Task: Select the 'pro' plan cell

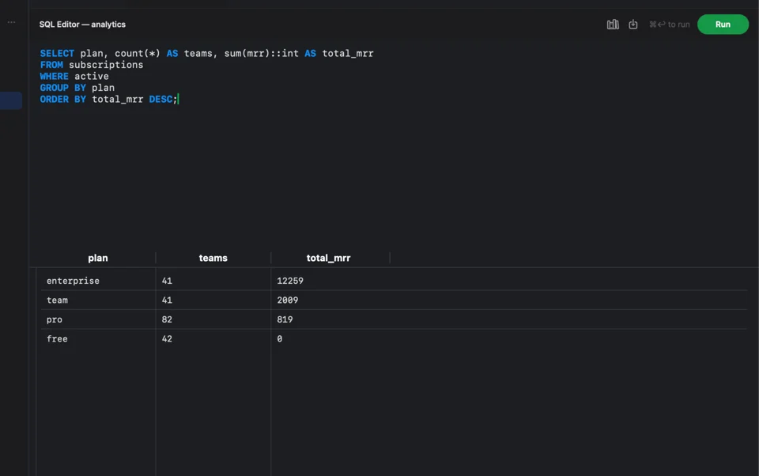Action: click(55, 319)
